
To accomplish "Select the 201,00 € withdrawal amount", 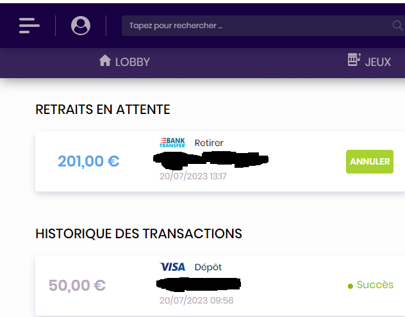I will point(88,161).
